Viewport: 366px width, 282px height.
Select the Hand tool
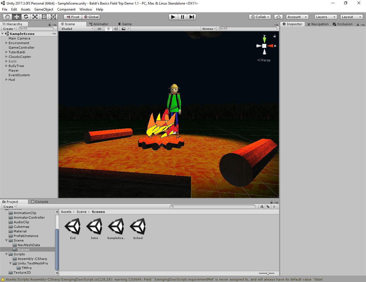click(7, 17)
